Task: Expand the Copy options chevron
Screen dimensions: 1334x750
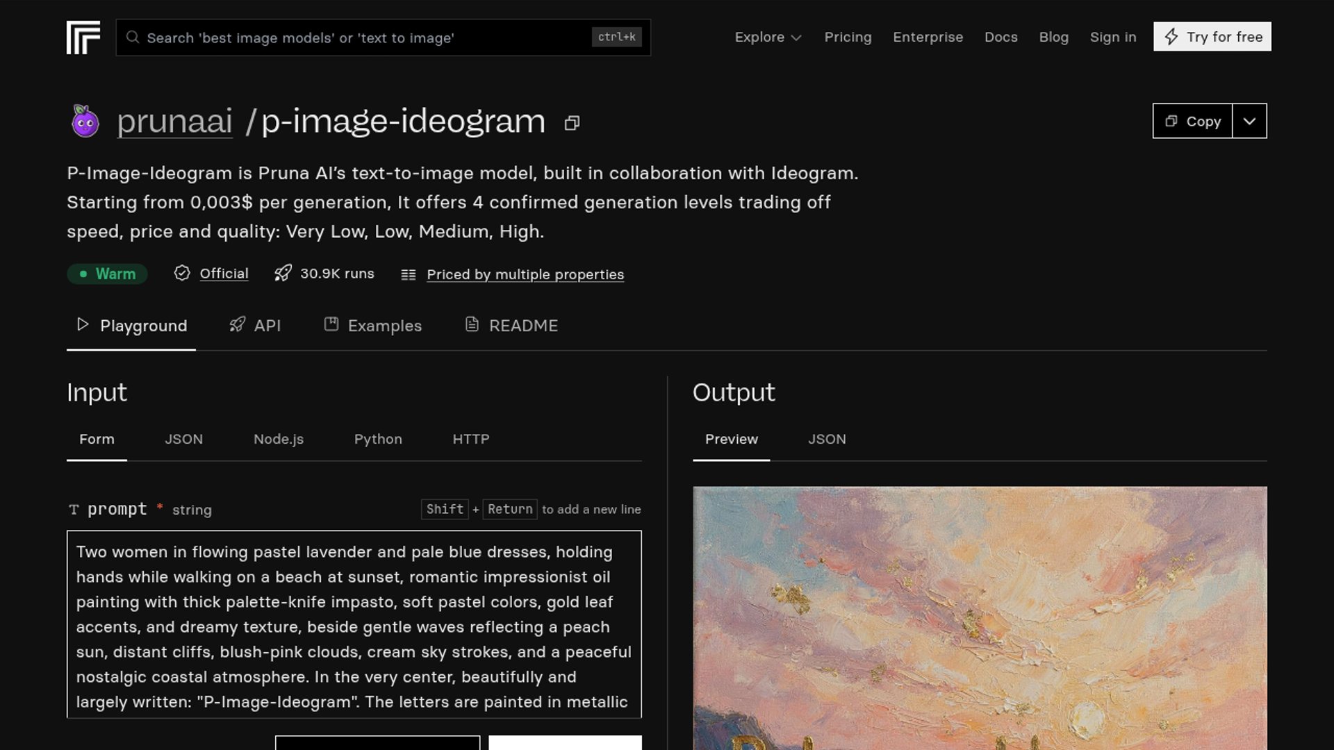Action: point(1249,121)
